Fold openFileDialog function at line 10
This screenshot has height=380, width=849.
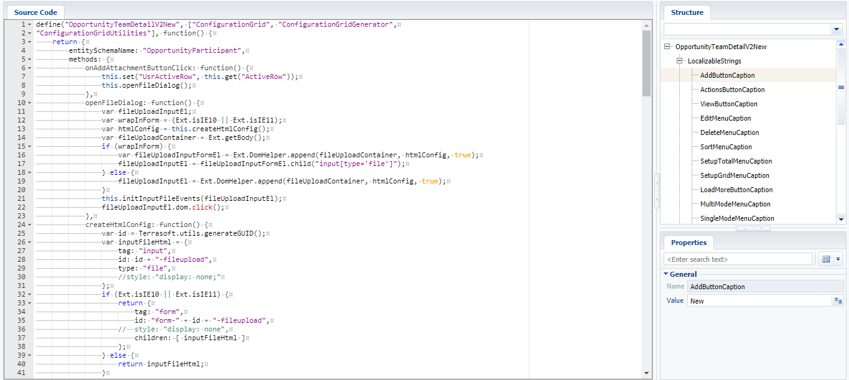[29, 103]
